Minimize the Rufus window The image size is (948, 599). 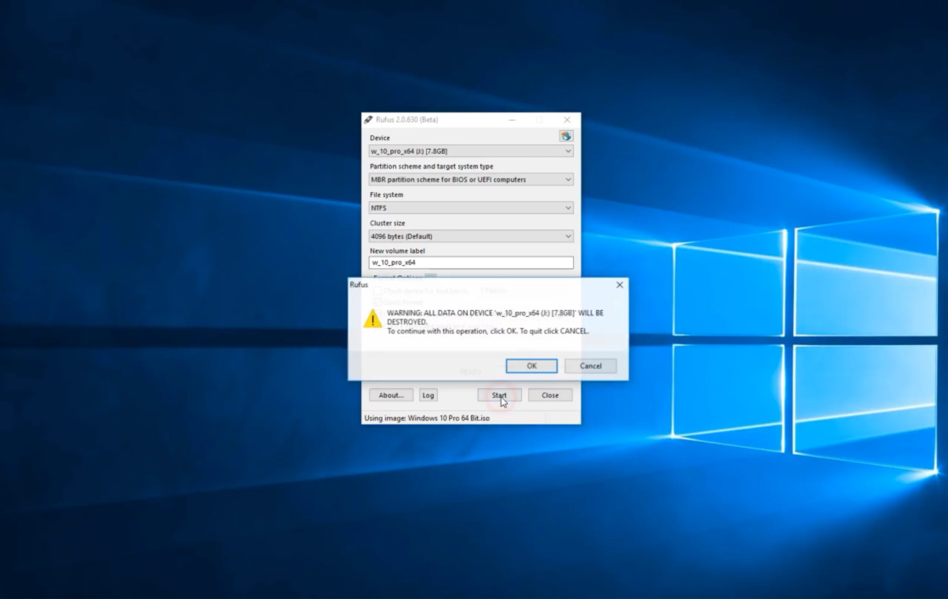(x=512, y=120)
